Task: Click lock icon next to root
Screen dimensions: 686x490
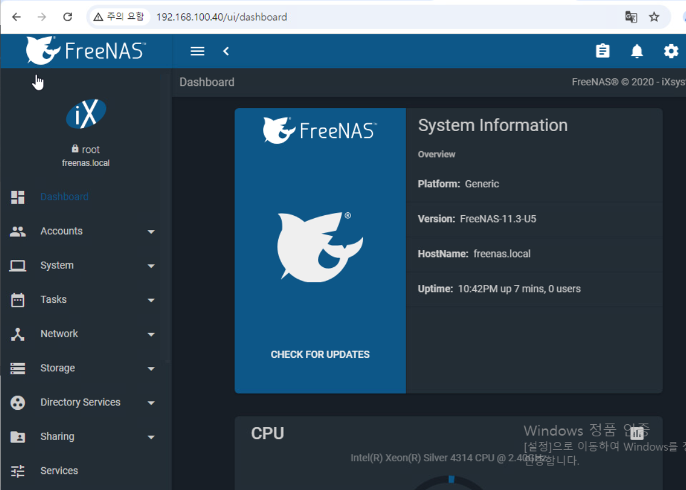Action: pos(75,149)
